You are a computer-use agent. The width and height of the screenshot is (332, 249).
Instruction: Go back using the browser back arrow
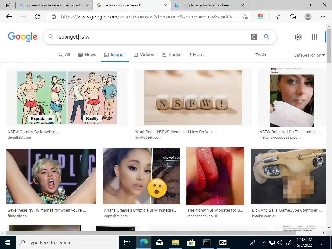9,17
